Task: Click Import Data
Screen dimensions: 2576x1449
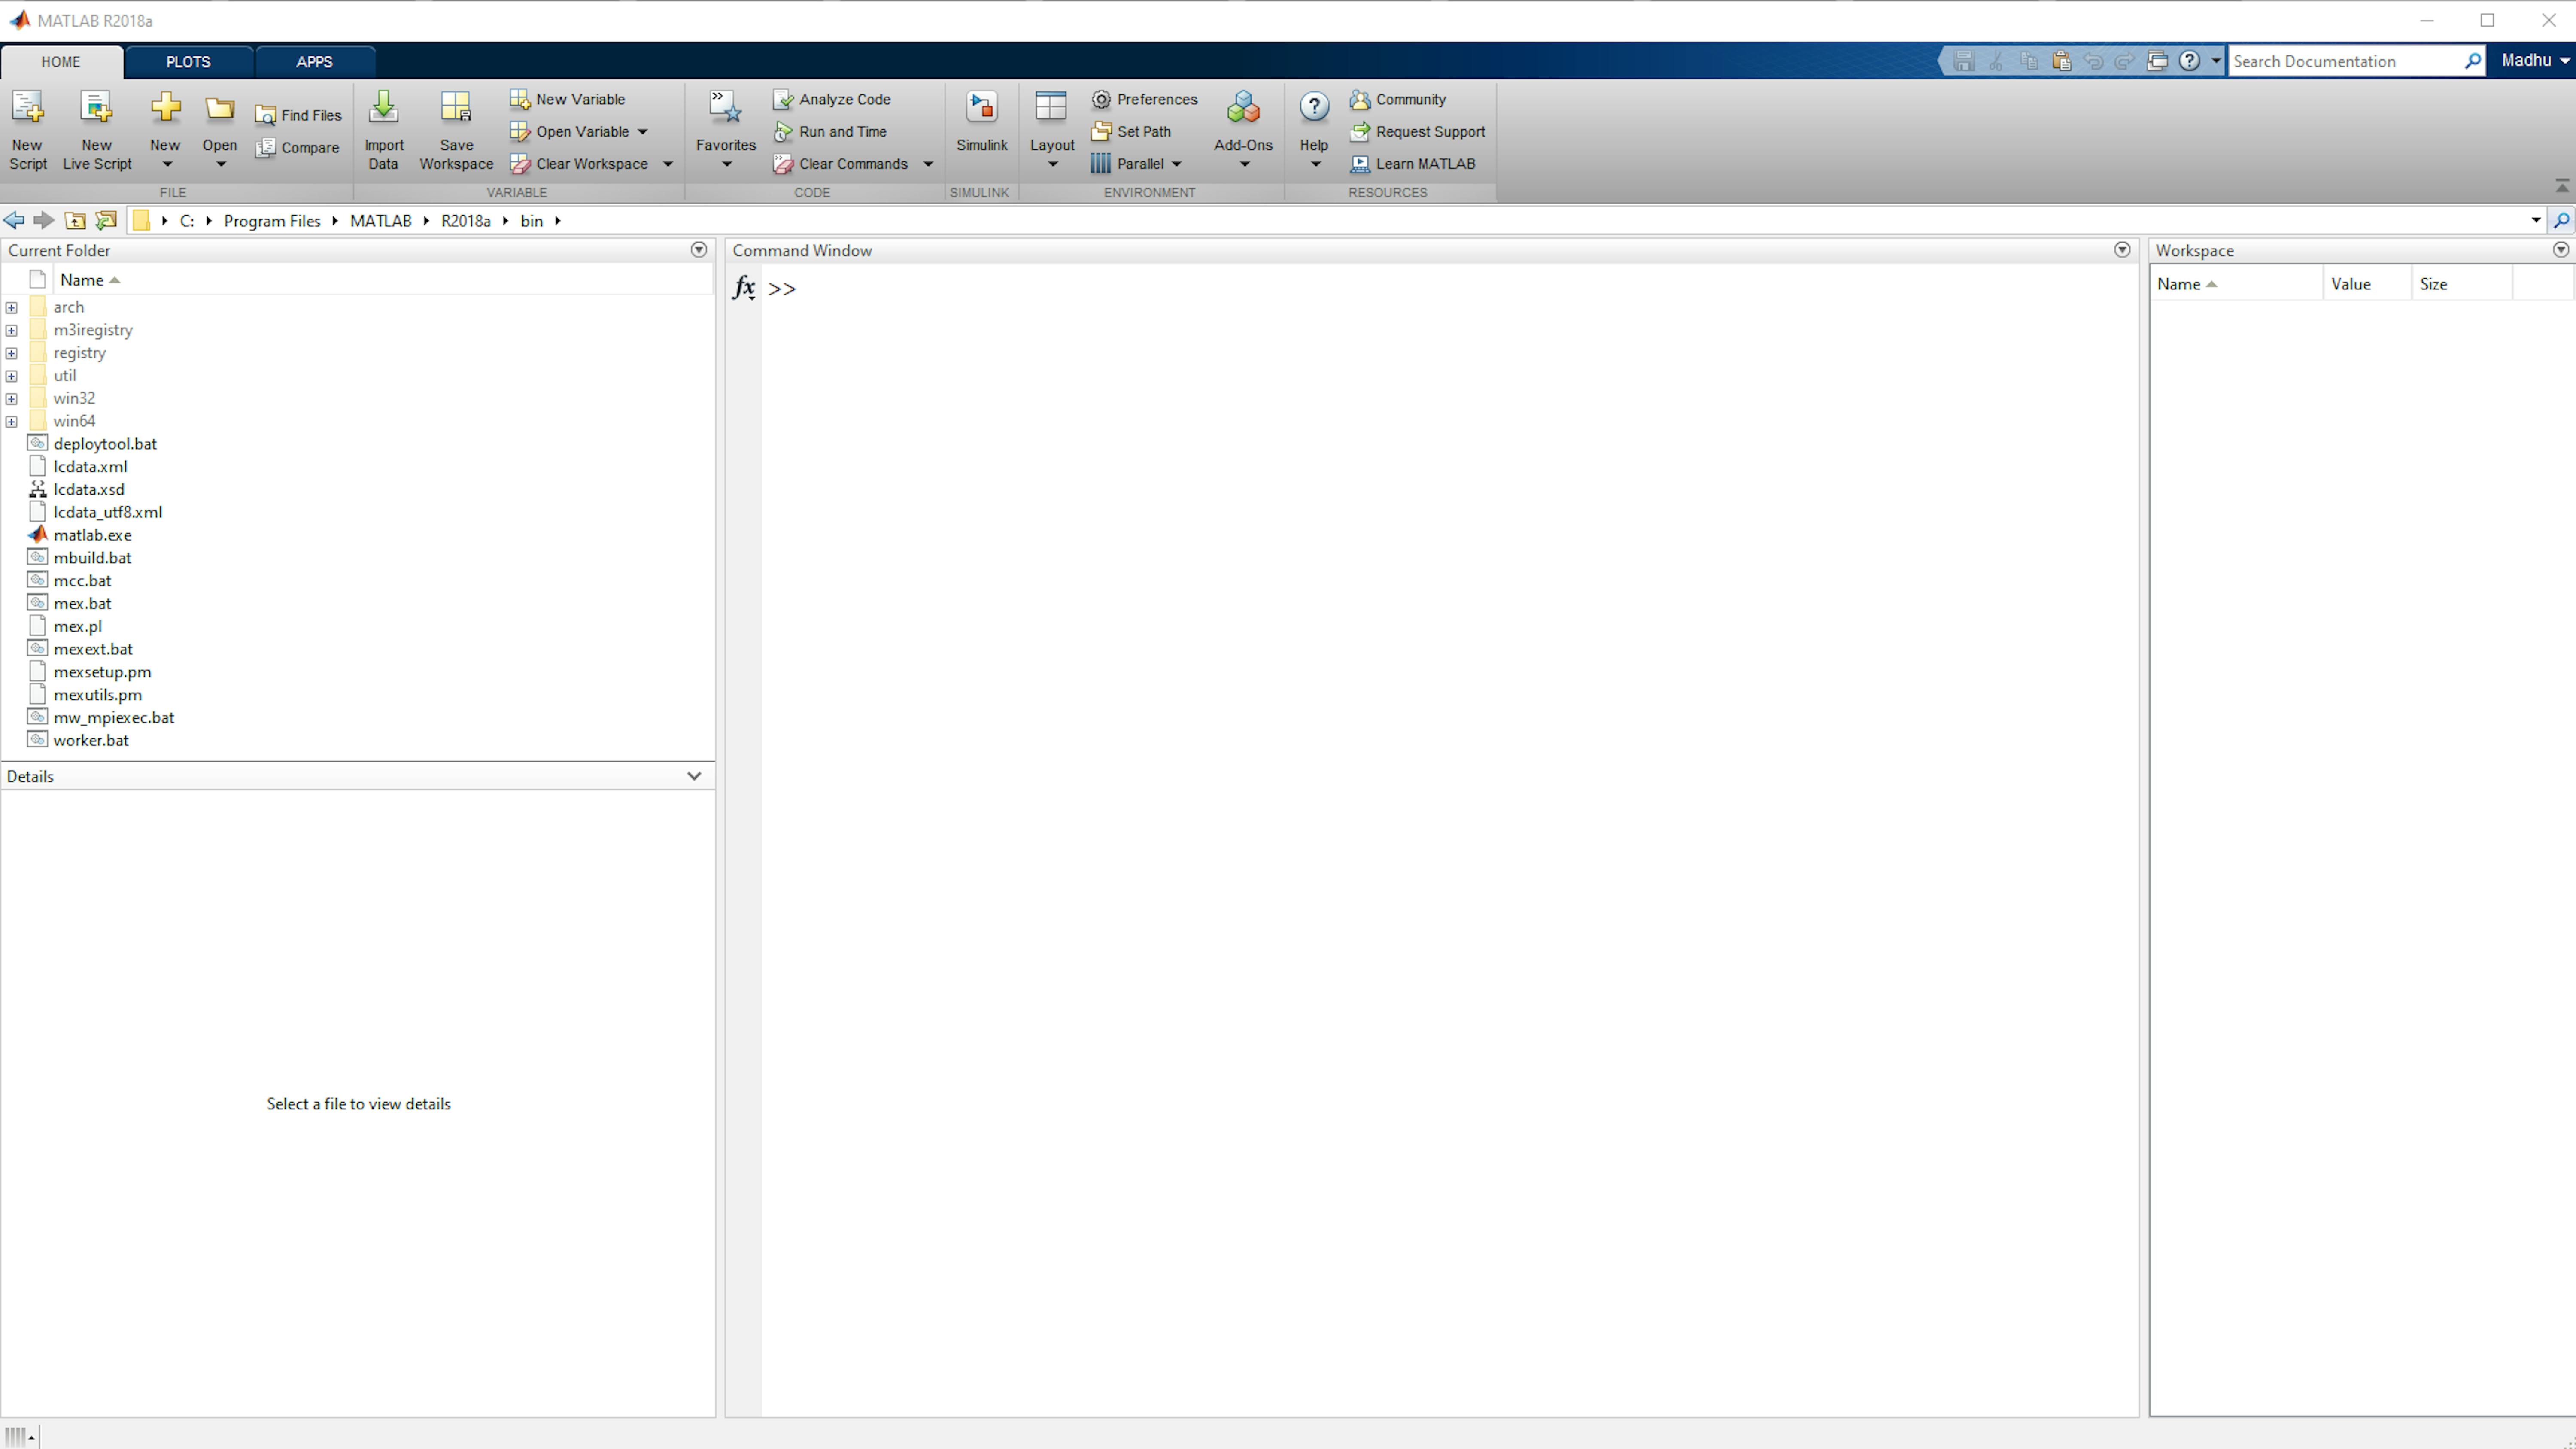Action: point(384,130)
